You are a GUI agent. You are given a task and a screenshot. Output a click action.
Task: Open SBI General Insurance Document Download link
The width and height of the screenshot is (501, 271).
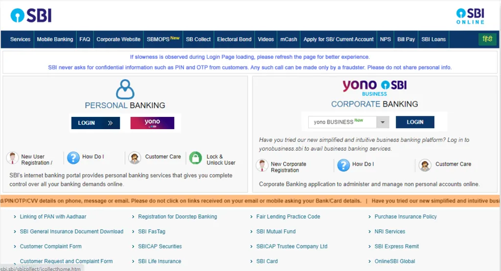[x=71, y=231]
